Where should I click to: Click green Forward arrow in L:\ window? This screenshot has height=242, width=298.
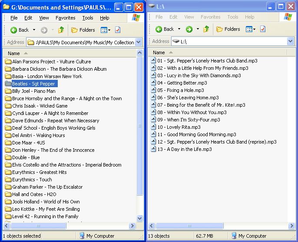tap(189, 29)
